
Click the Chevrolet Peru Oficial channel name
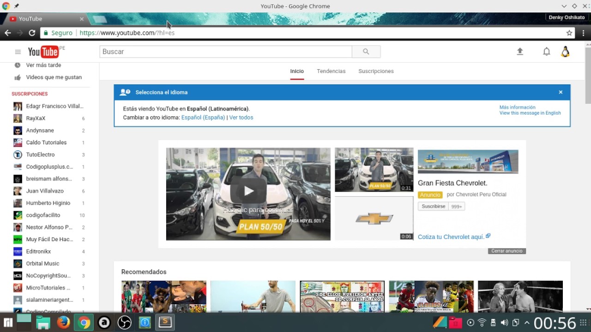pos(481,195)
